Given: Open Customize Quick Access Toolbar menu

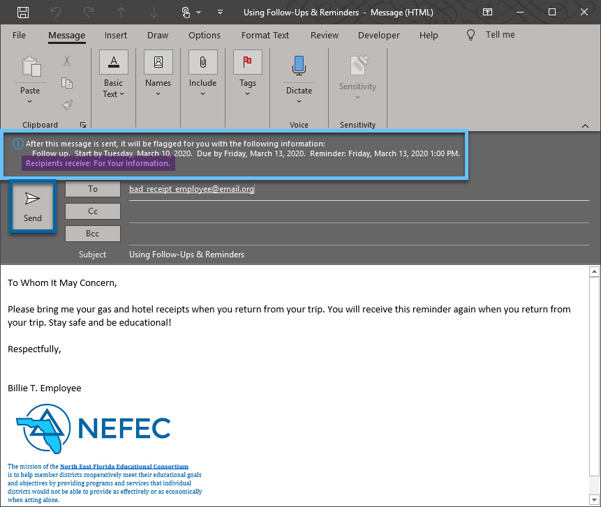Looking at the screenshot, I should pyautogui.click(x=220, y=13).
